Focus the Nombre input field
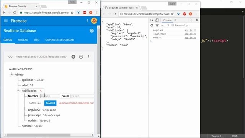This screenshot has height=138, width=245. click(x=50, y=96)
